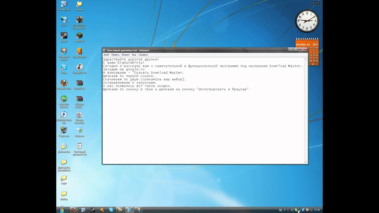Screen dimensions: 379x213
Task: Open the Разное folder shortcut
Action: click(x=79, y=6)
